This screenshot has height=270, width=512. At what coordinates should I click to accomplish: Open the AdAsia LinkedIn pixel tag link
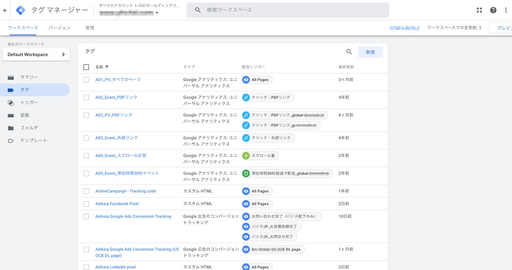pos(115,267)
